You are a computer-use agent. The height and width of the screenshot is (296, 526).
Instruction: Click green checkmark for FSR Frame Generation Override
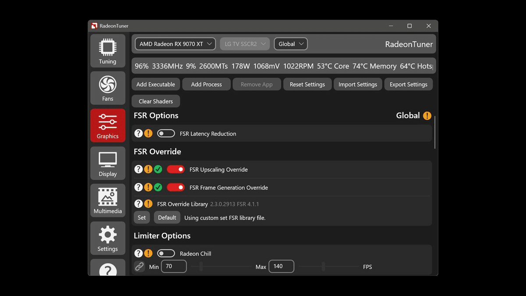[158, 187]
